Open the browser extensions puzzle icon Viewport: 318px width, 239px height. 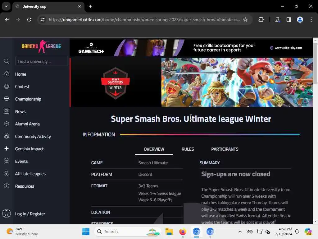point(261,20)
